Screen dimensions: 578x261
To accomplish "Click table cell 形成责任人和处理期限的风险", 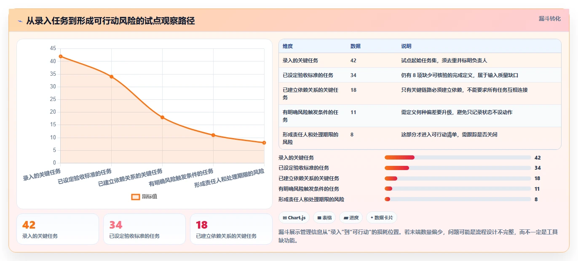I will click(x=310, y=138).
